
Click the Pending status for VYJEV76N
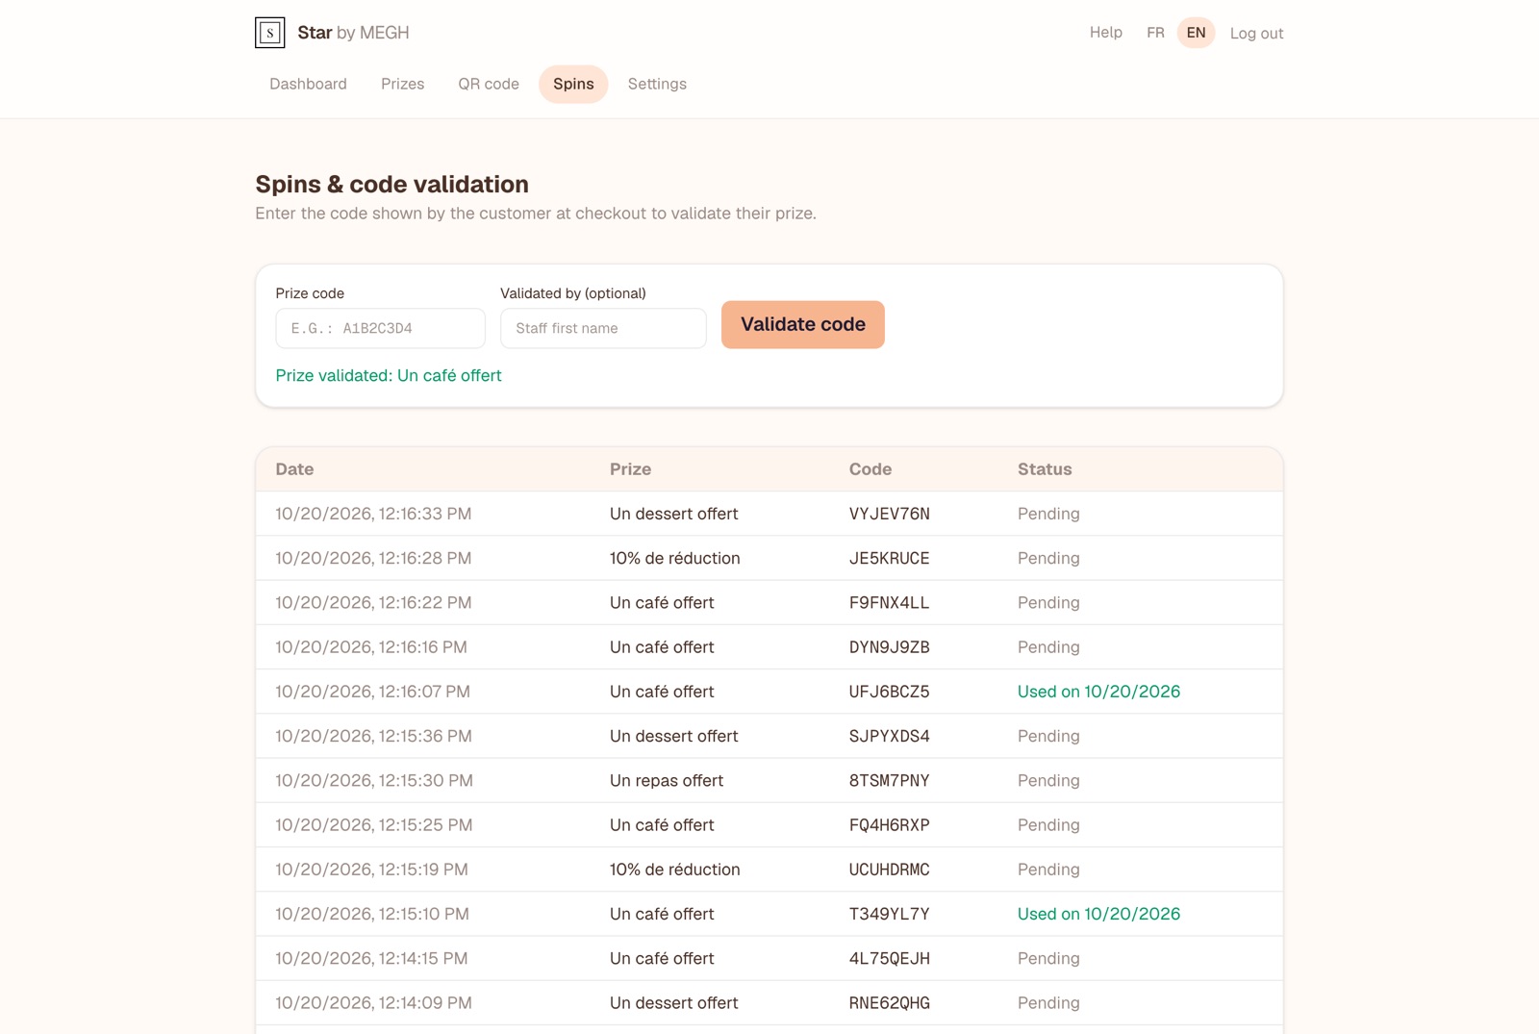point(1048,514)
